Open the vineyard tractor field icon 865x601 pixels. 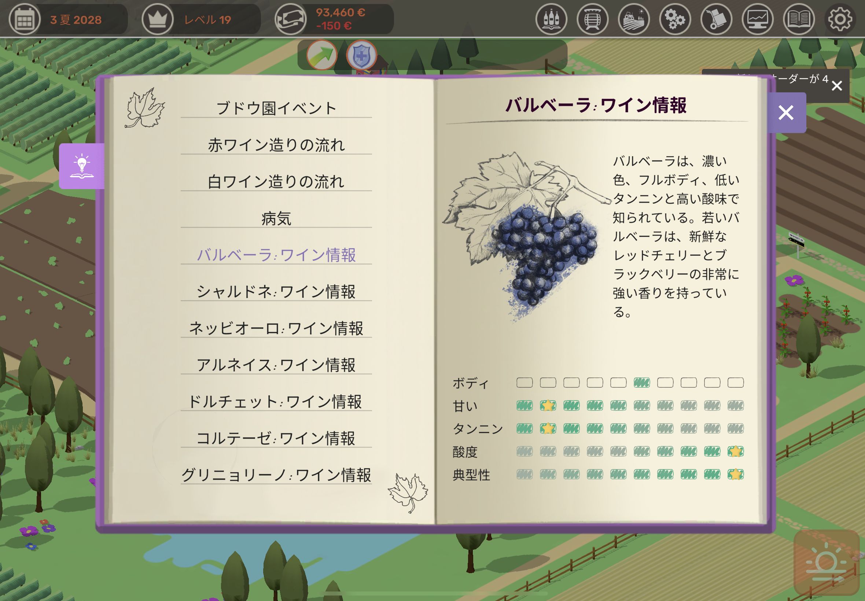(x=634, y=19)
